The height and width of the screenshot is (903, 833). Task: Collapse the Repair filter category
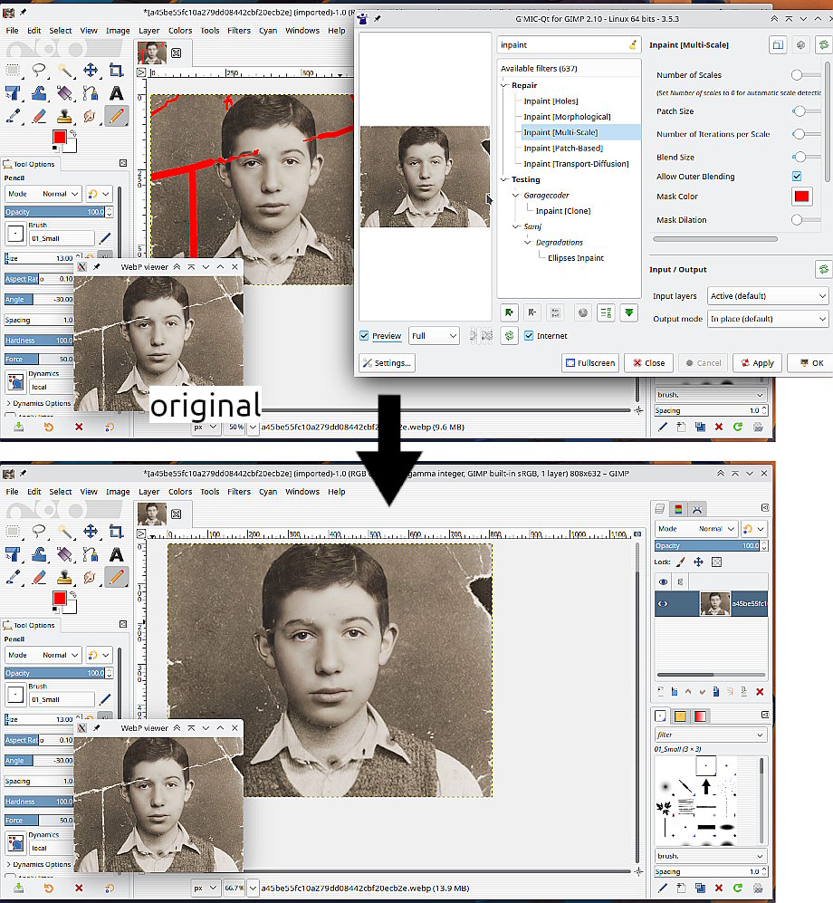pos(504,85)
